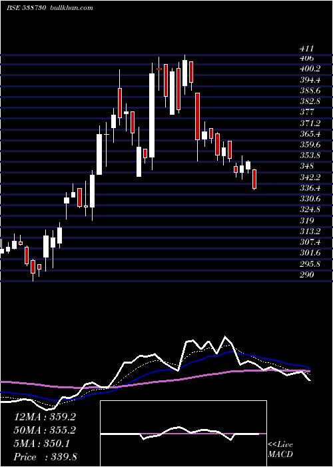Click the 400.2 price level label
Viewport: 333px width, 467px height.
point(310,69)
